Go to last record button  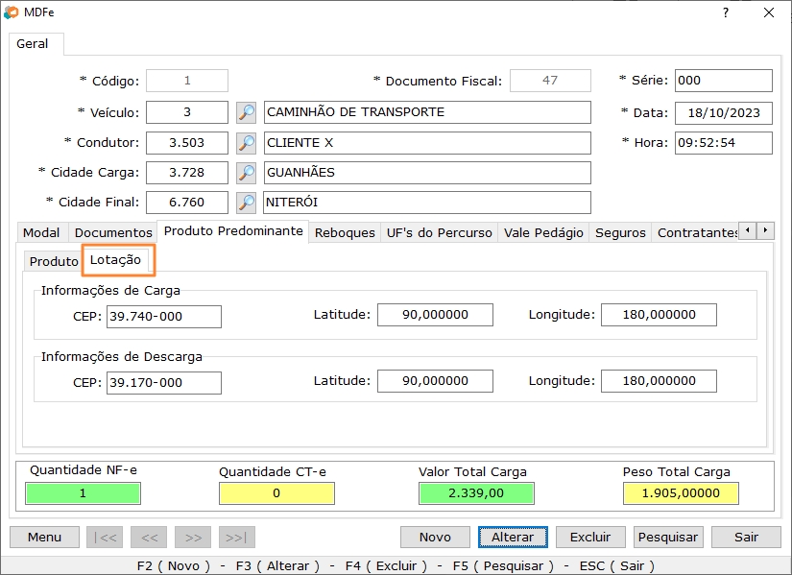(237, 538)
